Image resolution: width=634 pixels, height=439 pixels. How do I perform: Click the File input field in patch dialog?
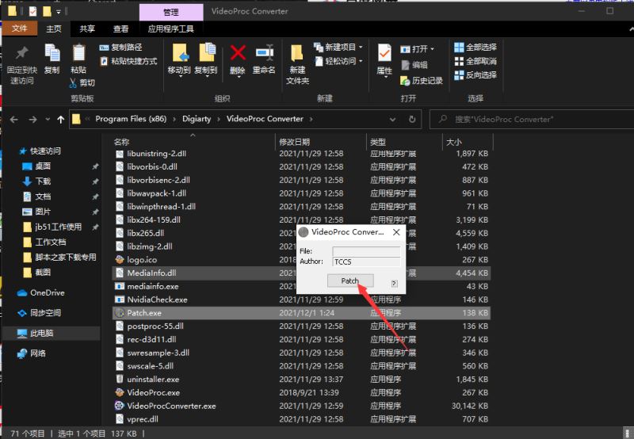pyautogui.click(x=366, y=251)
